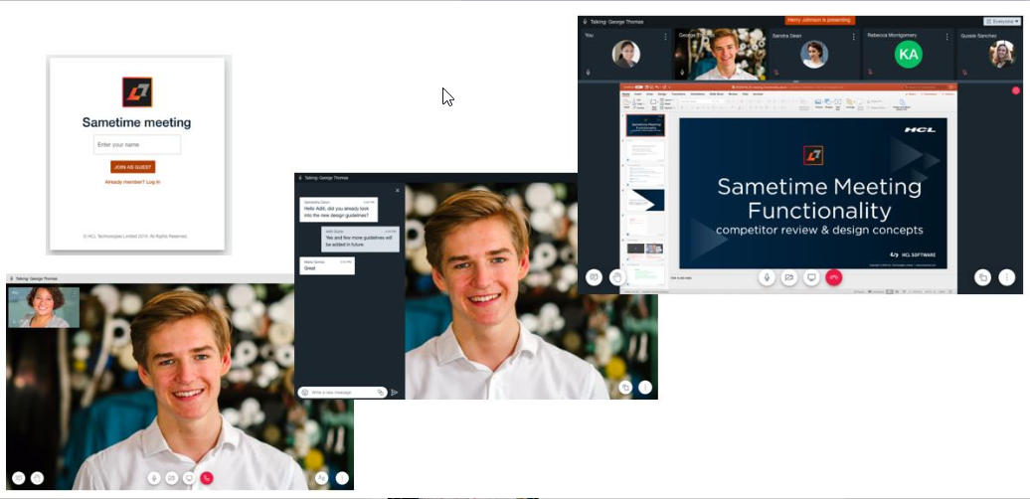
Task: Select George Thomas video tile
Action: [721, 54]
